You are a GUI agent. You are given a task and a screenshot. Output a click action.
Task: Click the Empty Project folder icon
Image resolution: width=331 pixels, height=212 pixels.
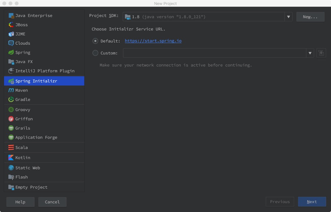pyautogui.click(x=11, y=187)
